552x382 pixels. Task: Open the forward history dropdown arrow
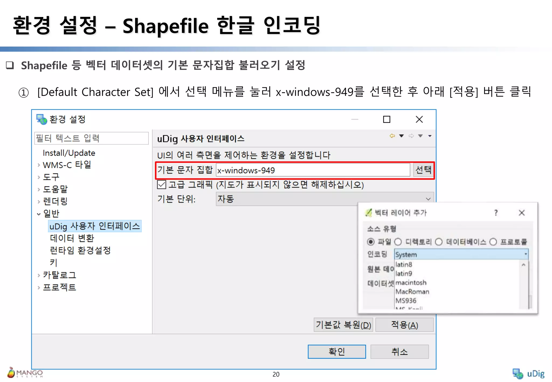pyautogui.click(x=420, y=136)
